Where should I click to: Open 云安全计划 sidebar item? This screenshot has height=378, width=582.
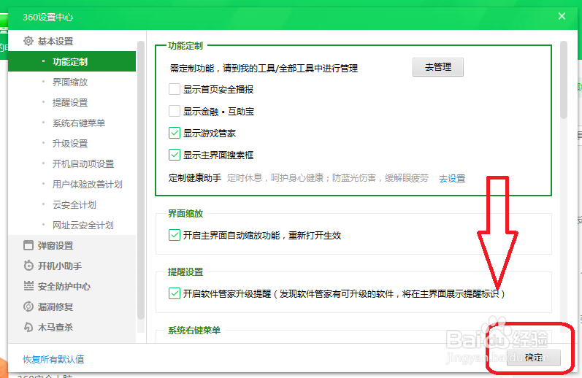pos(74,204)
